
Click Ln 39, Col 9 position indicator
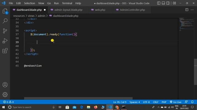coord(120,102)
